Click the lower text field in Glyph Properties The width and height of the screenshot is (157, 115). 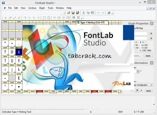[x=141, y=38]
